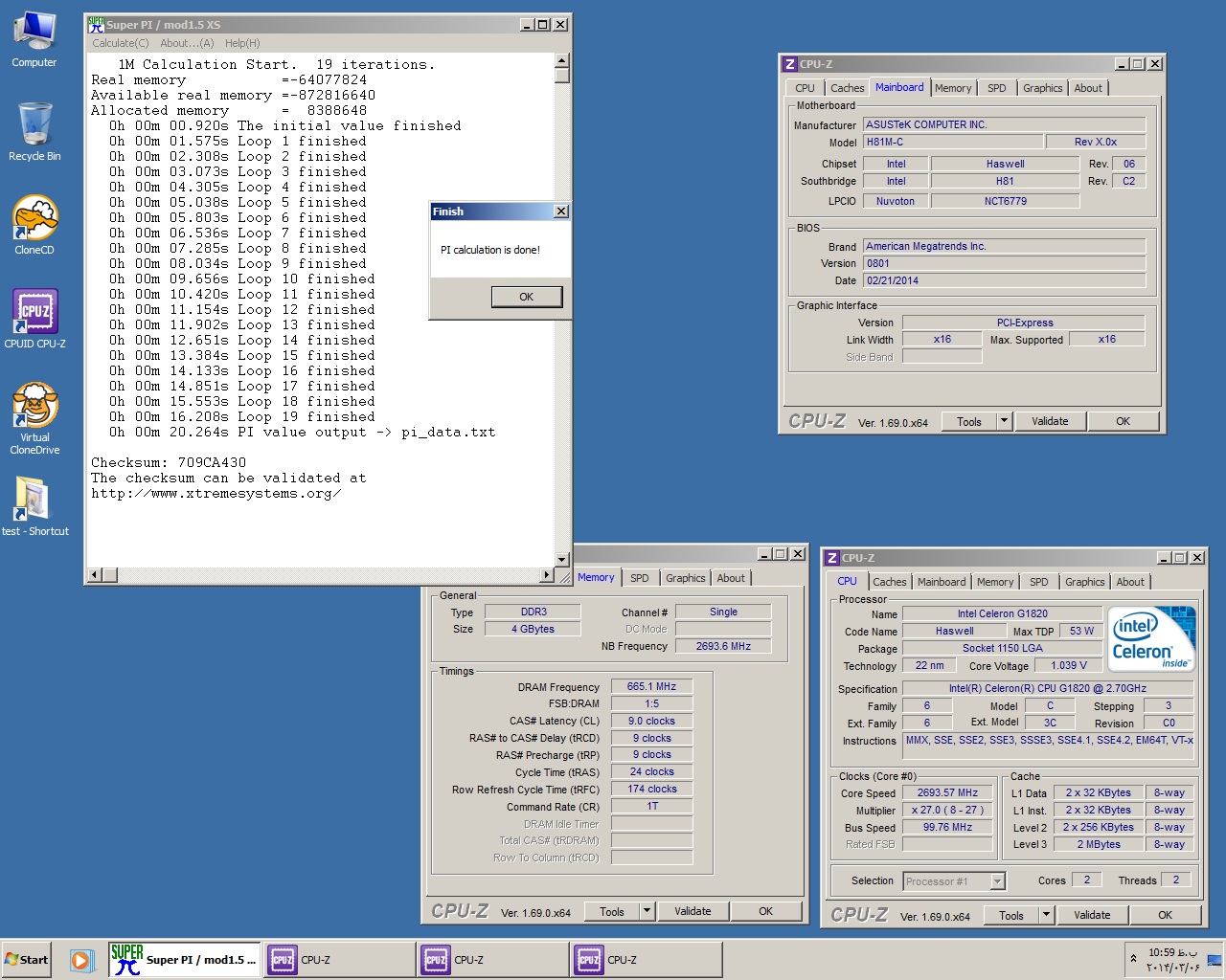
Task: Click the CAS# Latency 9.0 clocks value
Action: (651, 721)
